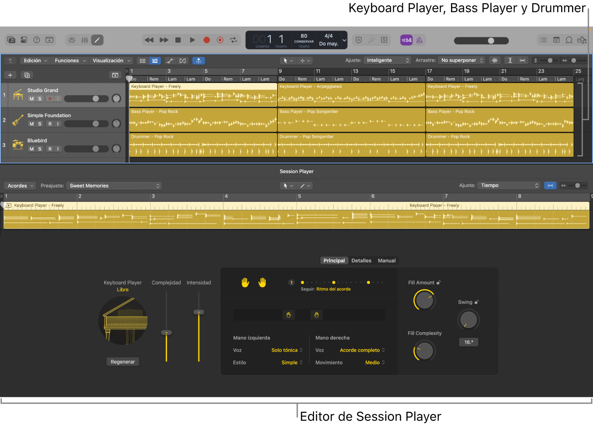Image resolution: width=593 pixels, height=426 pixels.
Task: Click the Swing knob
Action: click(x=468, y=320)
